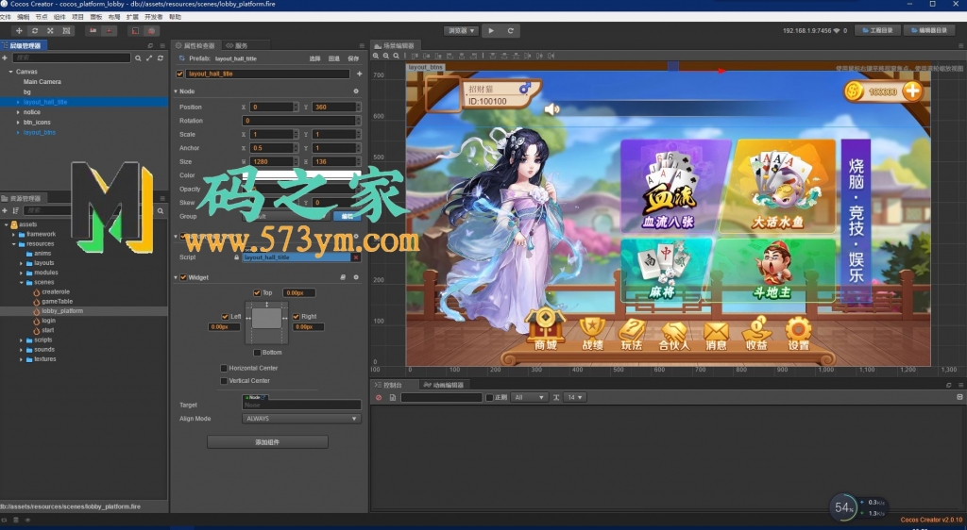
Task: Open the 节点 menu
Action: point(42,17)
